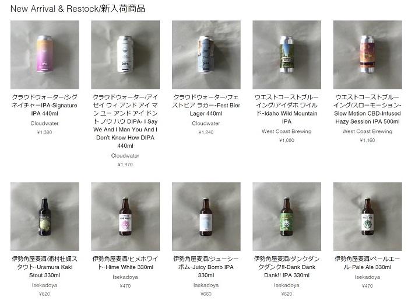The width and height of the screenshot is (408, 300).
Task: Follow the Idaho Wild Mountain IPA title link
Action: (287, 109)
